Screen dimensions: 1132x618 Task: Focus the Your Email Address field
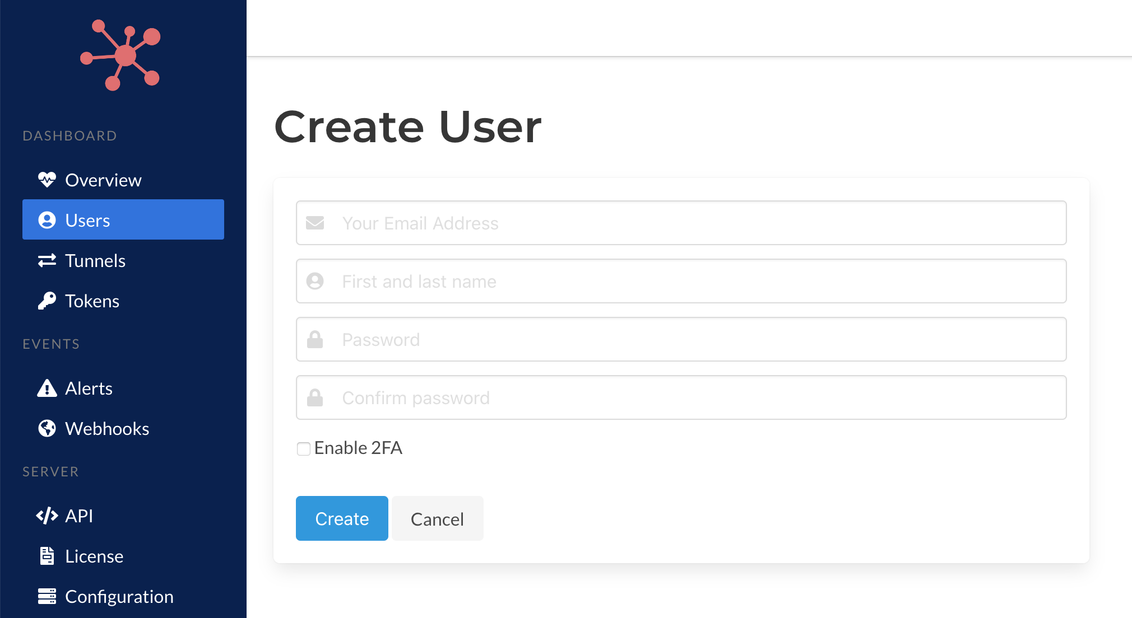[x=681, y=223]
